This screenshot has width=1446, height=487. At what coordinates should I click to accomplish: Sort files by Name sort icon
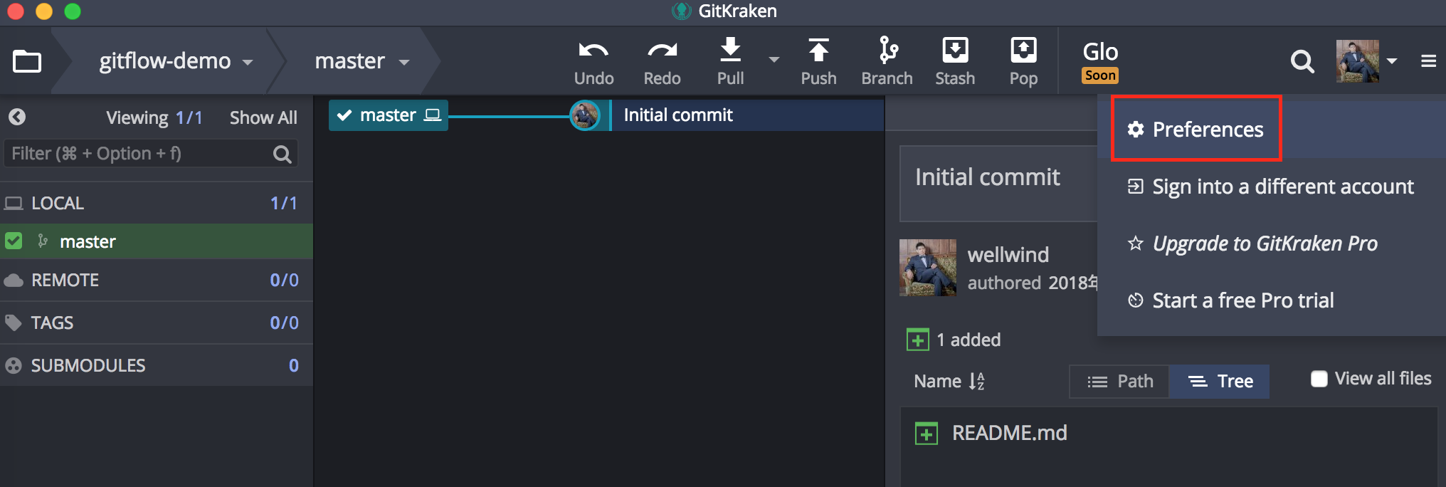977,381
